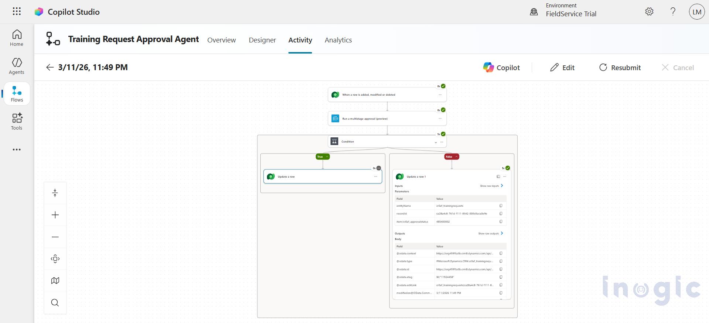Click the Cancel button
This screenshot has width=709, height=323.
pos(678,67)
